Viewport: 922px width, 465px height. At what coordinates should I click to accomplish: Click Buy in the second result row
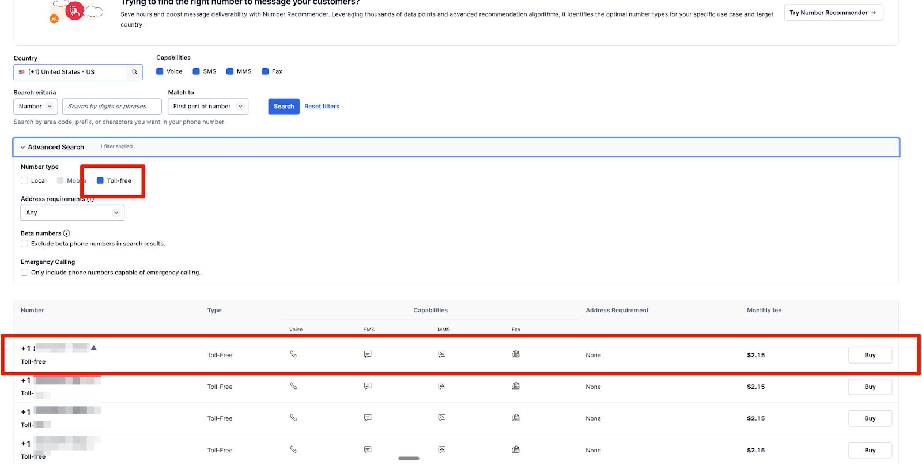(870, 387)
